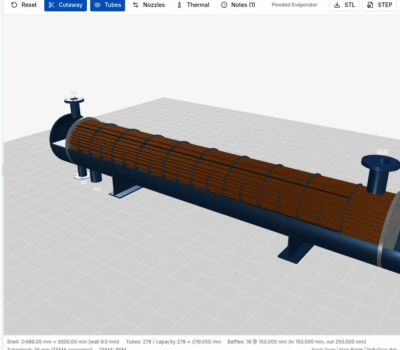Select the large flanged nozzle near right end

coord(380,174)
